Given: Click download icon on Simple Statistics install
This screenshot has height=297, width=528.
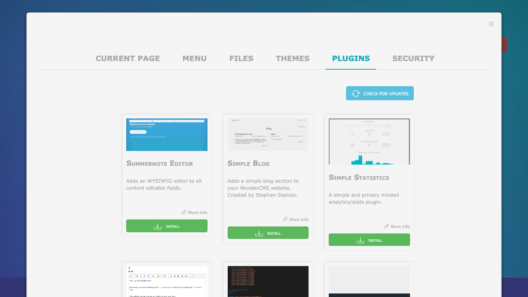Looking at the screenshot, I should pos(360,240).
